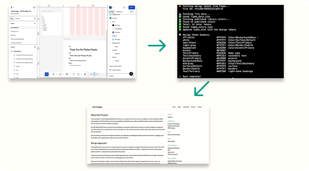This screenshot has width=309, height=171.
Task: Click "Sync complete!" line in terminal
Action: click(192, 77)
